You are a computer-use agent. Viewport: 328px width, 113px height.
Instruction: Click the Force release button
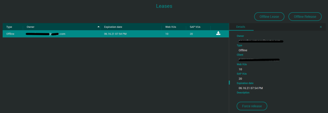[252, 106]
